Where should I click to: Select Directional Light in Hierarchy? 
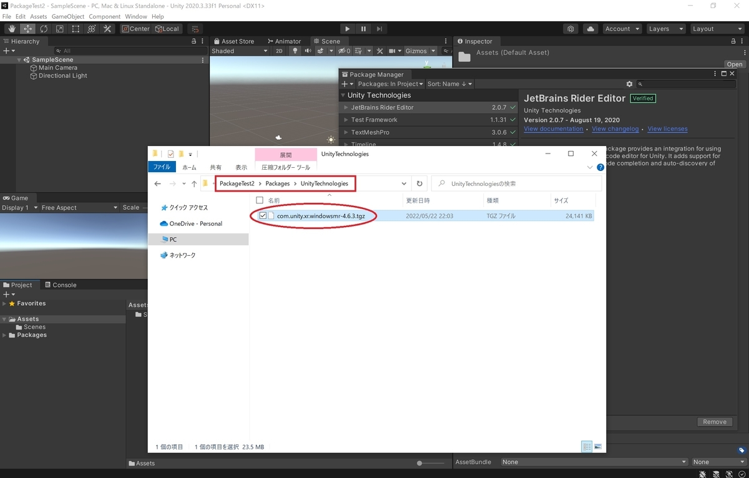[x=63, y=76]
